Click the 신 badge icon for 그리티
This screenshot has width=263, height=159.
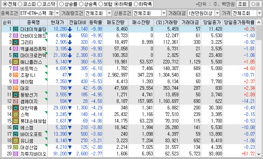[16, 42]
